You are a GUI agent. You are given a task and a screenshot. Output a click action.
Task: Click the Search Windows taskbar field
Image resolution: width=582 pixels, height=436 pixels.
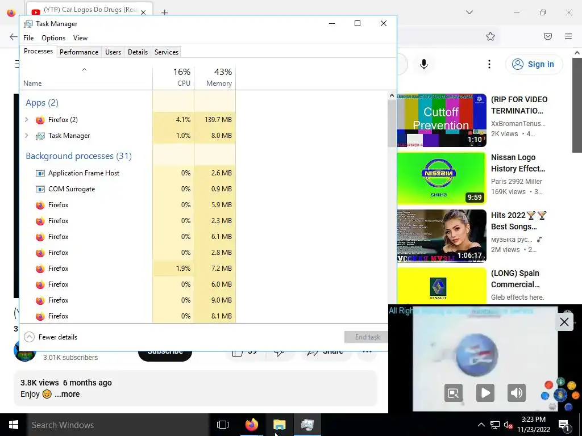pos(117,425)
